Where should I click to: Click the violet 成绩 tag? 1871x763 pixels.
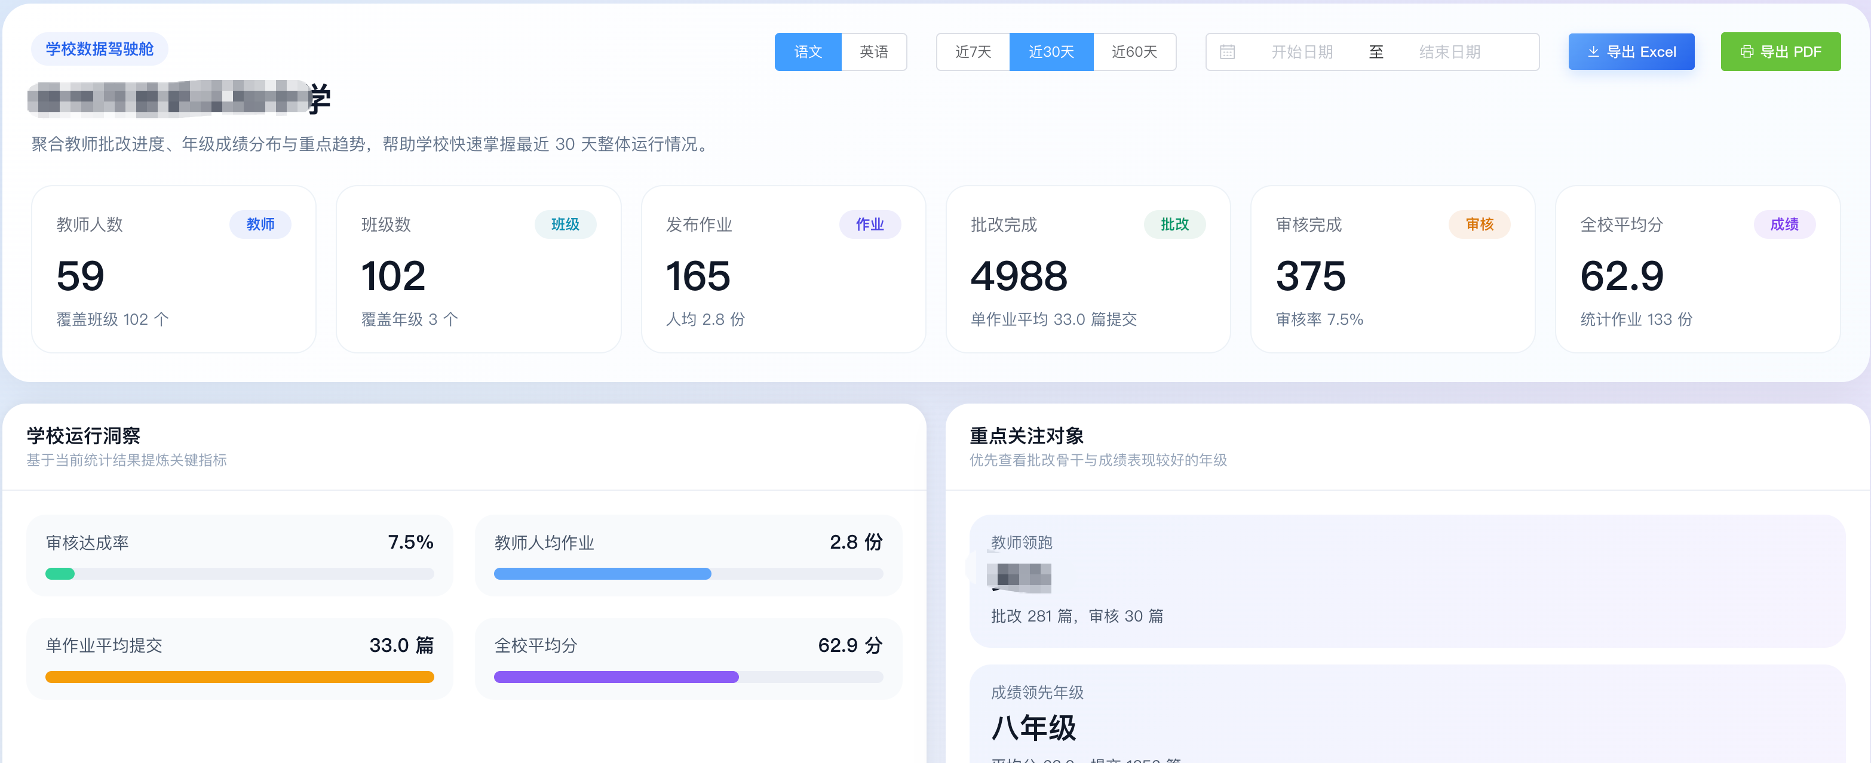(x=1784, y=224)
